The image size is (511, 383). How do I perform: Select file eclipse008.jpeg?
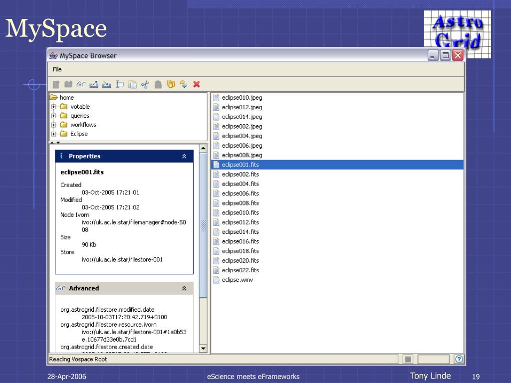click(242, 155)
